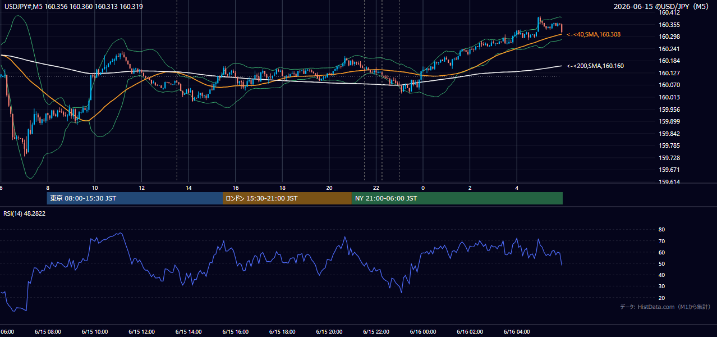Click the 6/15 22:00 date axis label
717x337 pixels.
[376, 331]
